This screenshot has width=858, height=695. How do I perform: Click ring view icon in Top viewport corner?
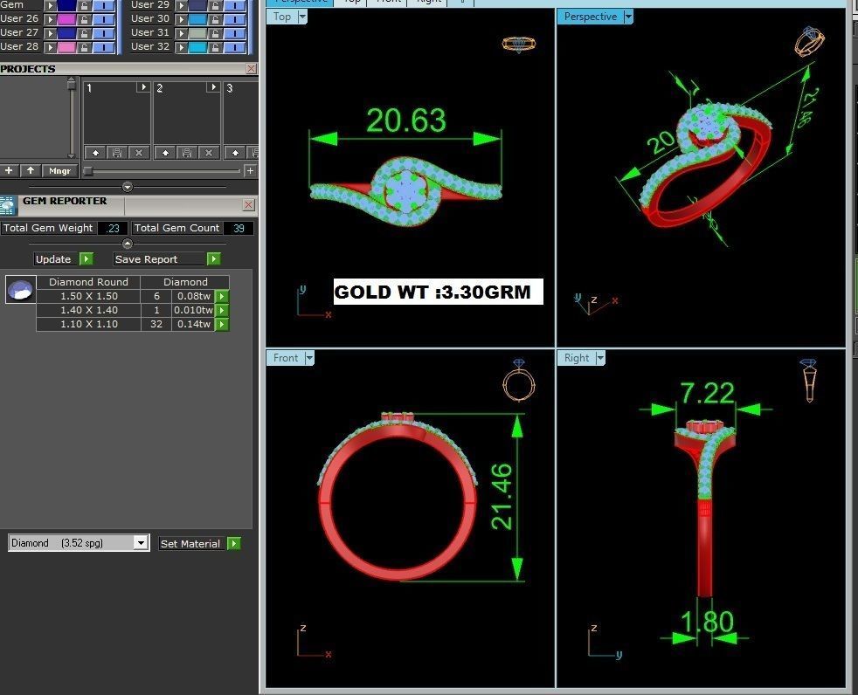point(519,45)
